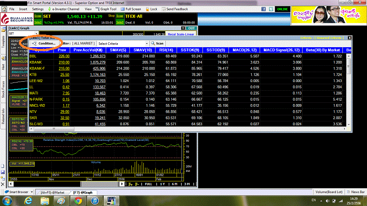The width and height of the screenshot is (367, 206).
Task: Open the Facebook icon in the toolbar
Action: [x=263, y=9]
